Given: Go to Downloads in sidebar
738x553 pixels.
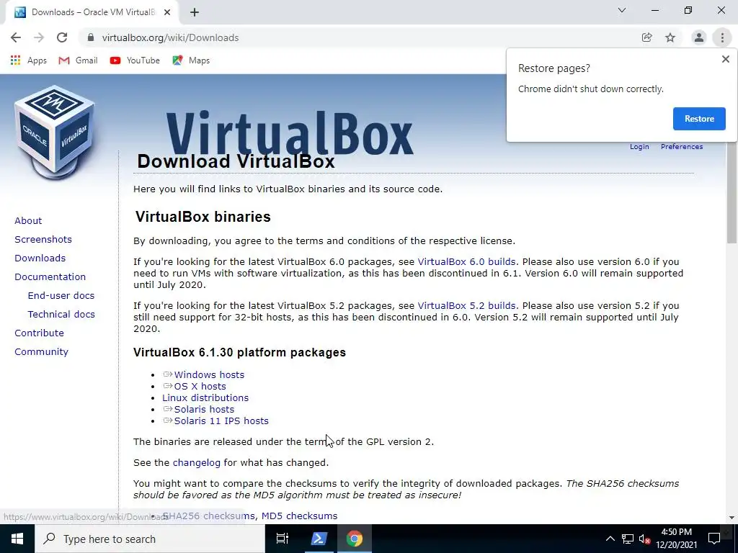Looking at the screenshot, I should pos(40,258).
